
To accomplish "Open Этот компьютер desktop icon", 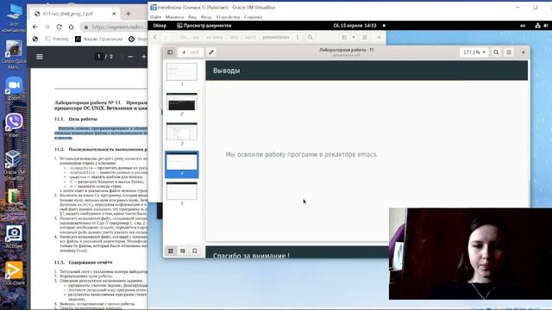I will pos(14,17).
